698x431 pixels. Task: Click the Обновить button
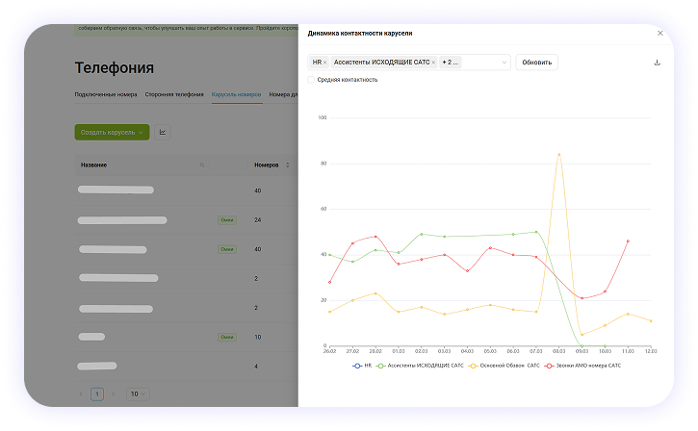pos(537,63)
